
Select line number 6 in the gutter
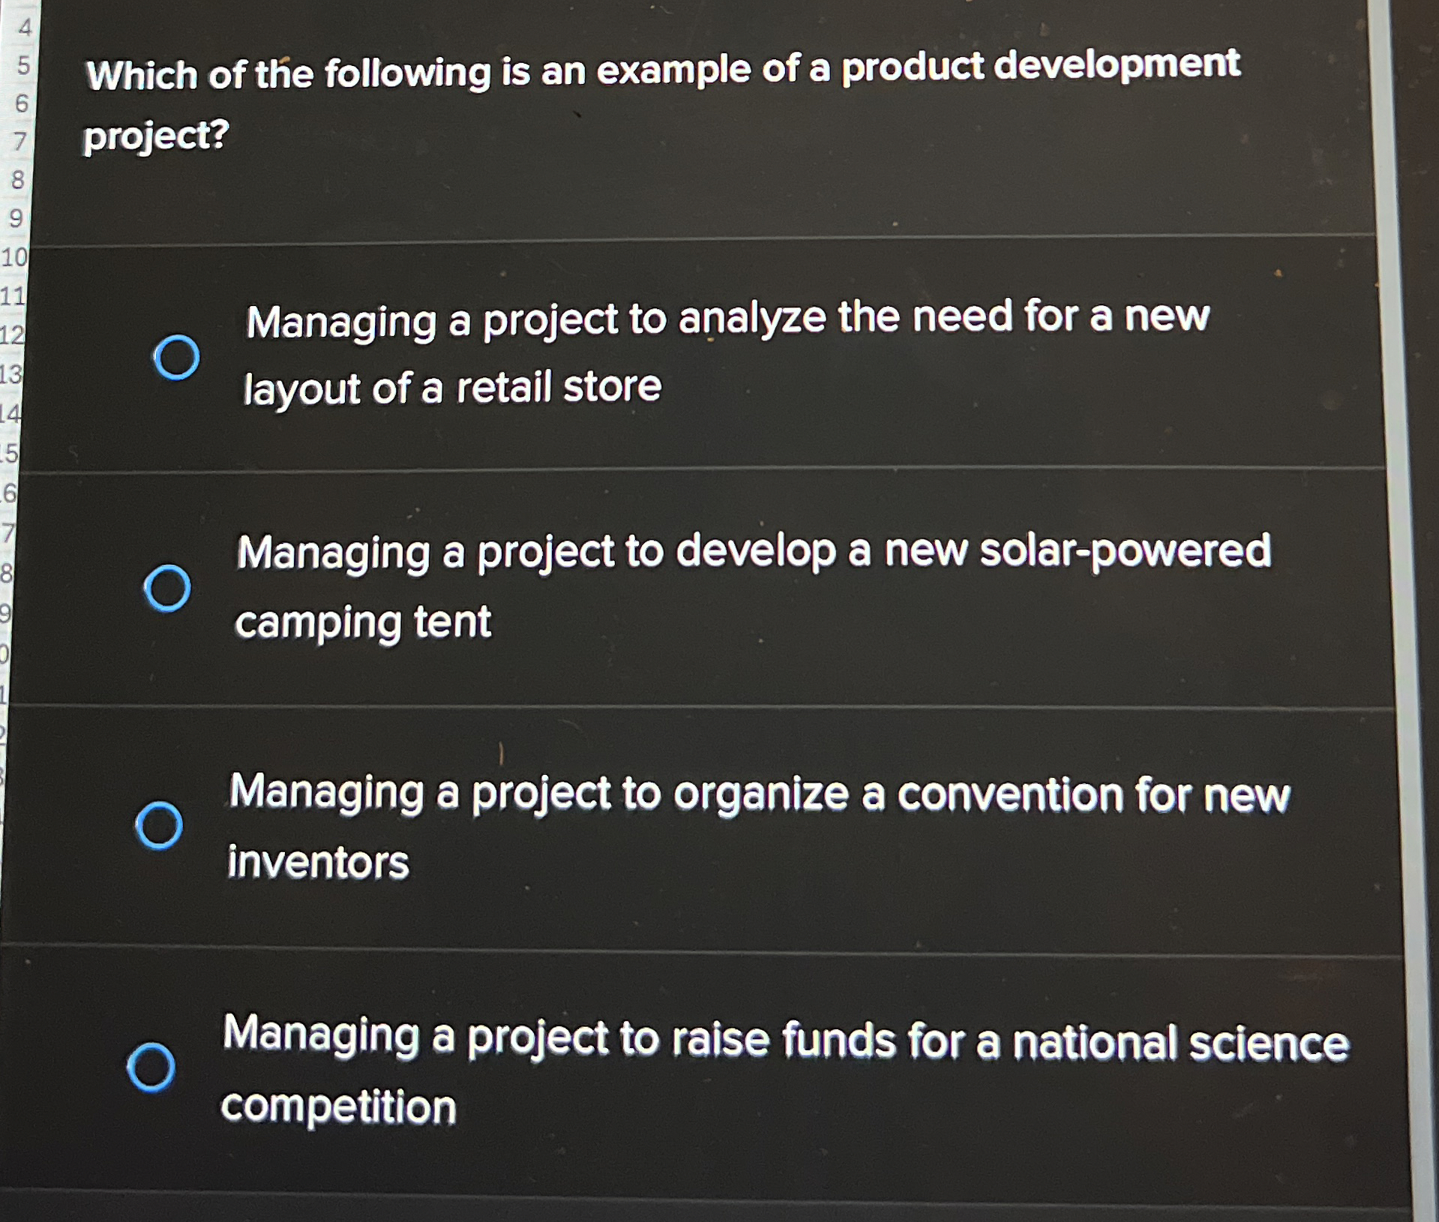point(22,104)
